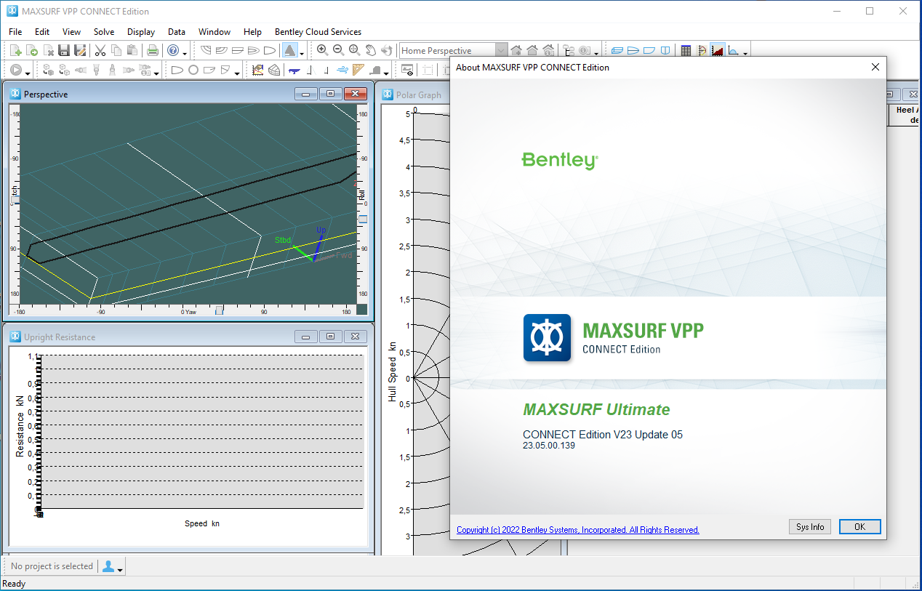Toggle the highlighted red resistance graph button

[x=718, y=50]
